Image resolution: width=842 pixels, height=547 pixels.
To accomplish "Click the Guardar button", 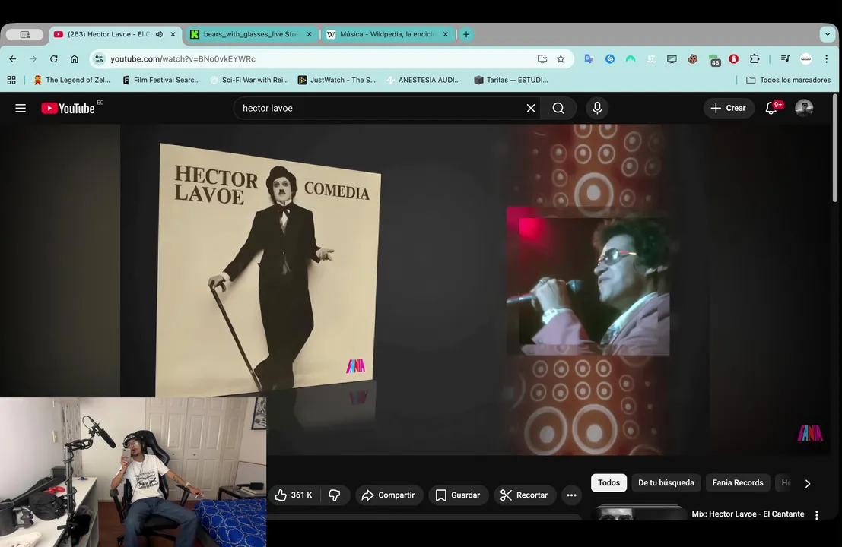I will tap(458, 495).
